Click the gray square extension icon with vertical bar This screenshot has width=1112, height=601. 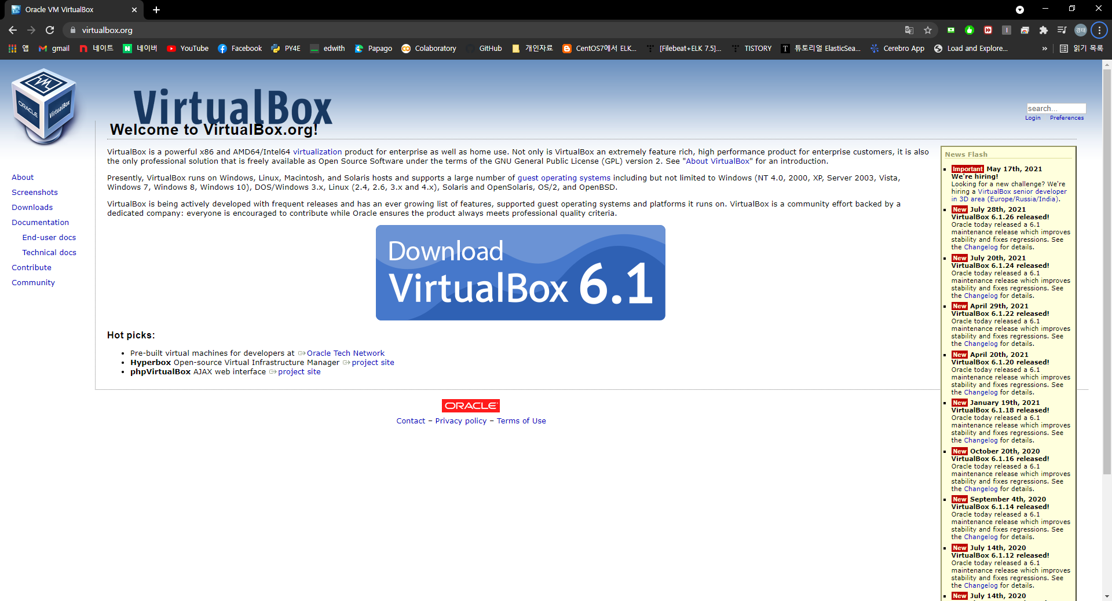(x=1007, y=30)
